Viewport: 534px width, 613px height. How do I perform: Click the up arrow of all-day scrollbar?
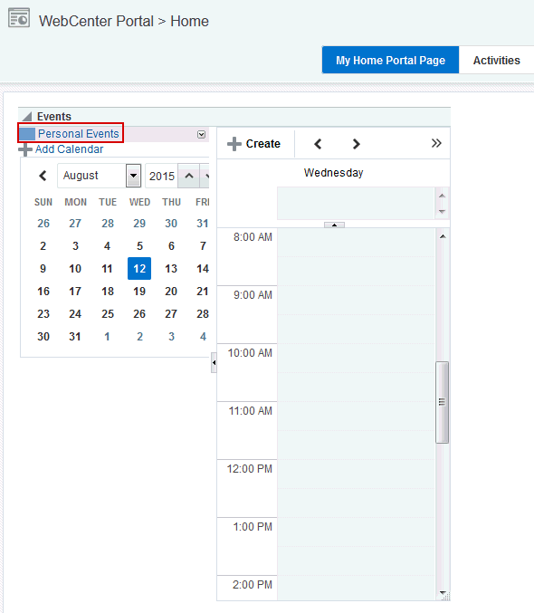(442, 196)
